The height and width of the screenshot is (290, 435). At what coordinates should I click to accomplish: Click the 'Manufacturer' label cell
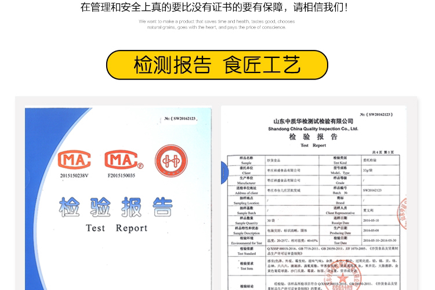(x=246, y=180)
